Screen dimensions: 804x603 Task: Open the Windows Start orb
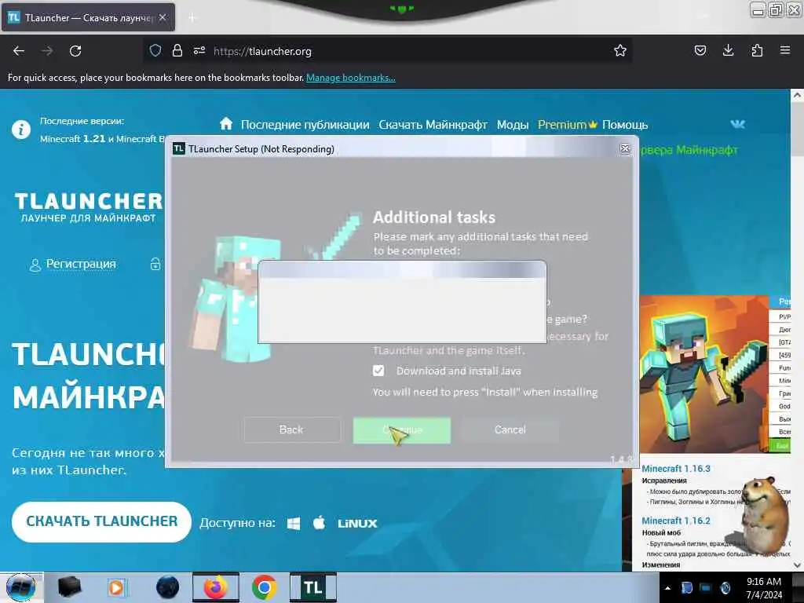pos(20,587)
